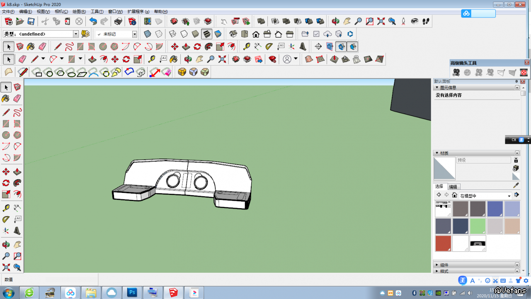Click the Create Material icon
Screen dimensions: 531x299
click(x=516, y=168)
